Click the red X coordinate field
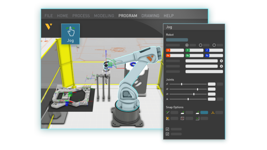This screenshot has height=150, width=267. [x=175, y=50]
